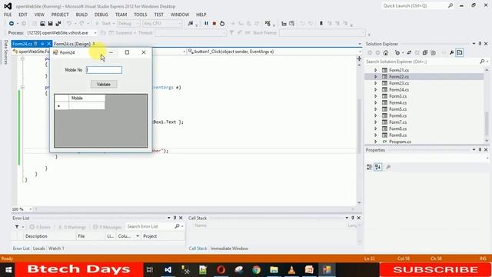The height and width of the screenshot is (277, 492).
Task: Open the Any CPU platform dropdown
Action: [x=162, y=23]
